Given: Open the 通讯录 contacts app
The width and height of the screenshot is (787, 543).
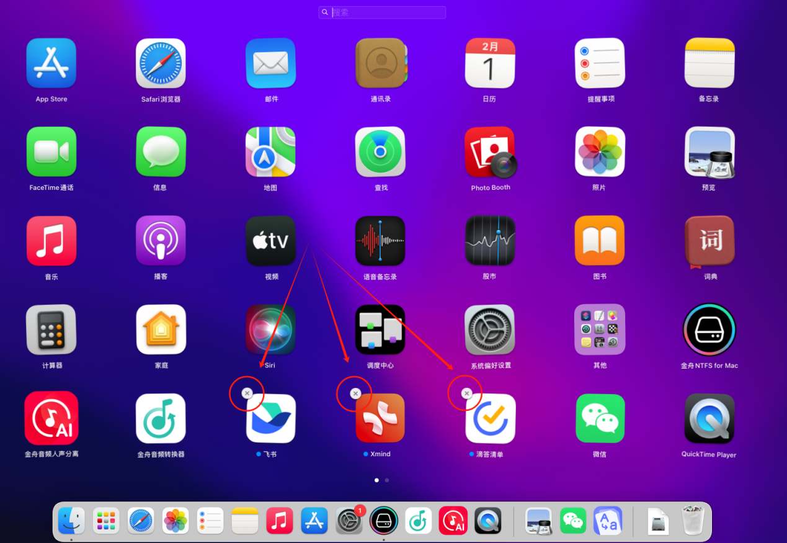Looking at the screenshot, I should coord(381,63).
